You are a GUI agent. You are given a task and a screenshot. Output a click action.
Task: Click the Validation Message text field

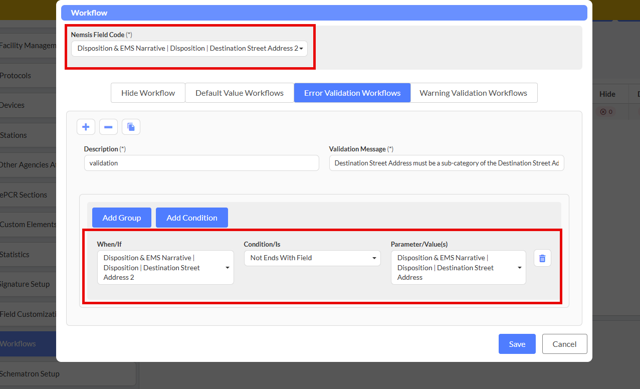[x=446, y=163]
